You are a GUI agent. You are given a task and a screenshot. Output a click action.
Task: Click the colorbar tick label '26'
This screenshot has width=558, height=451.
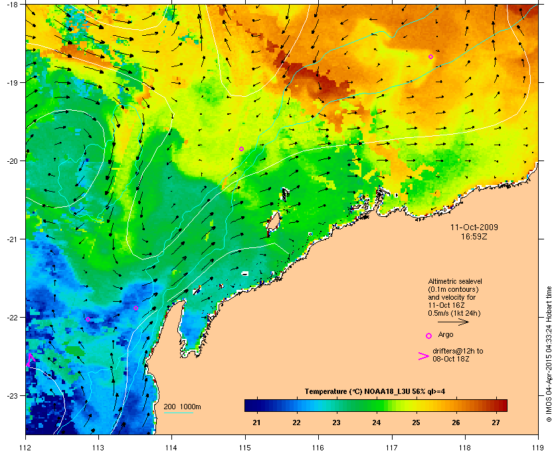[x=456, y=422]
